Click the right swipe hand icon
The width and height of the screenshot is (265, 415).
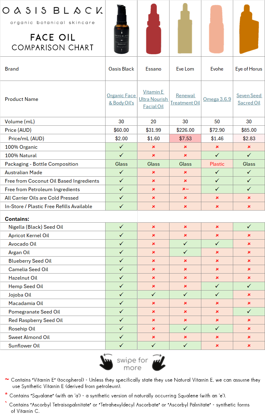coord(158,362)
